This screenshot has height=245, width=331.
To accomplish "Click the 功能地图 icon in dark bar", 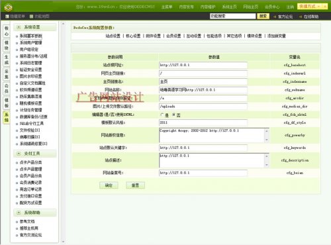I will click(x=31, y=17).
